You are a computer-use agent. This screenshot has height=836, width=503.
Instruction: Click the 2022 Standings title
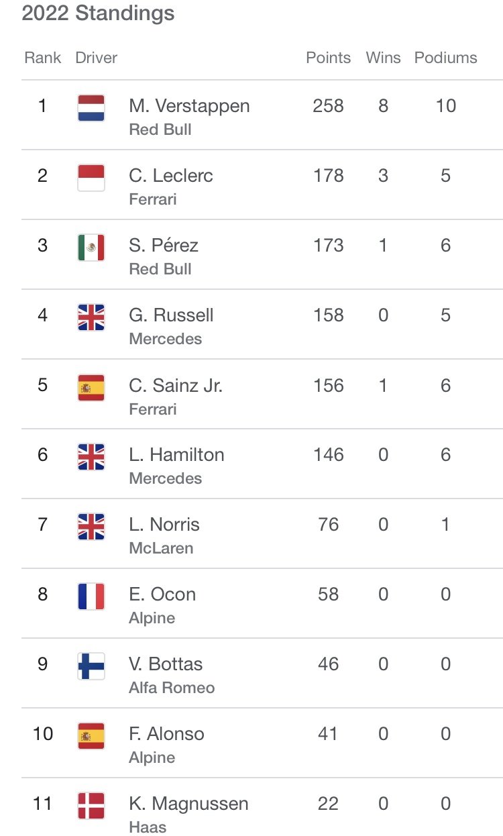(98, 13)
